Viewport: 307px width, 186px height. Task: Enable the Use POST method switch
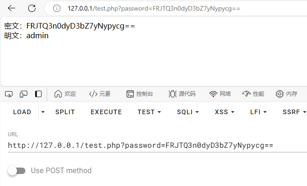coord(17,171)
